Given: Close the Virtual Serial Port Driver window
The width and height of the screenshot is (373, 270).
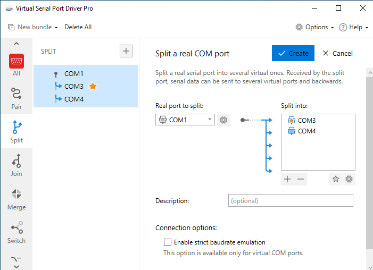Looking at the screenshot, I should pyautogui.click(x=362, y=9).
